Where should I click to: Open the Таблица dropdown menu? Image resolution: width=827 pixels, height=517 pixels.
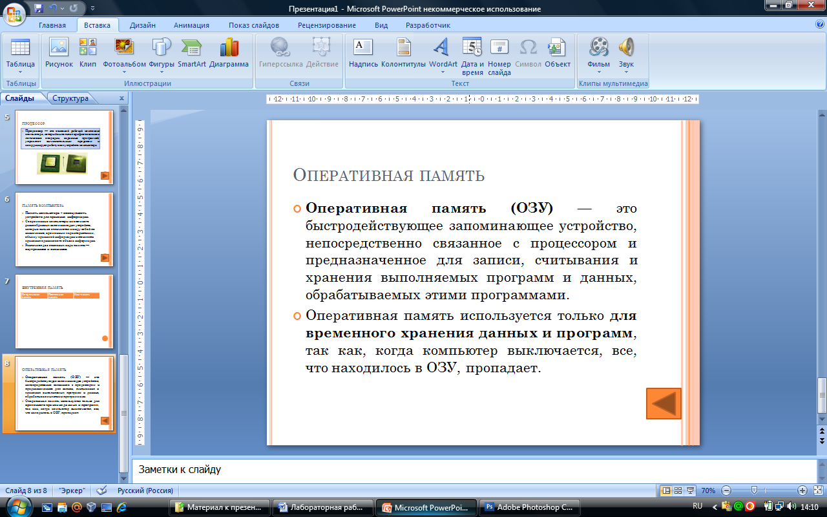click(20, 72)
